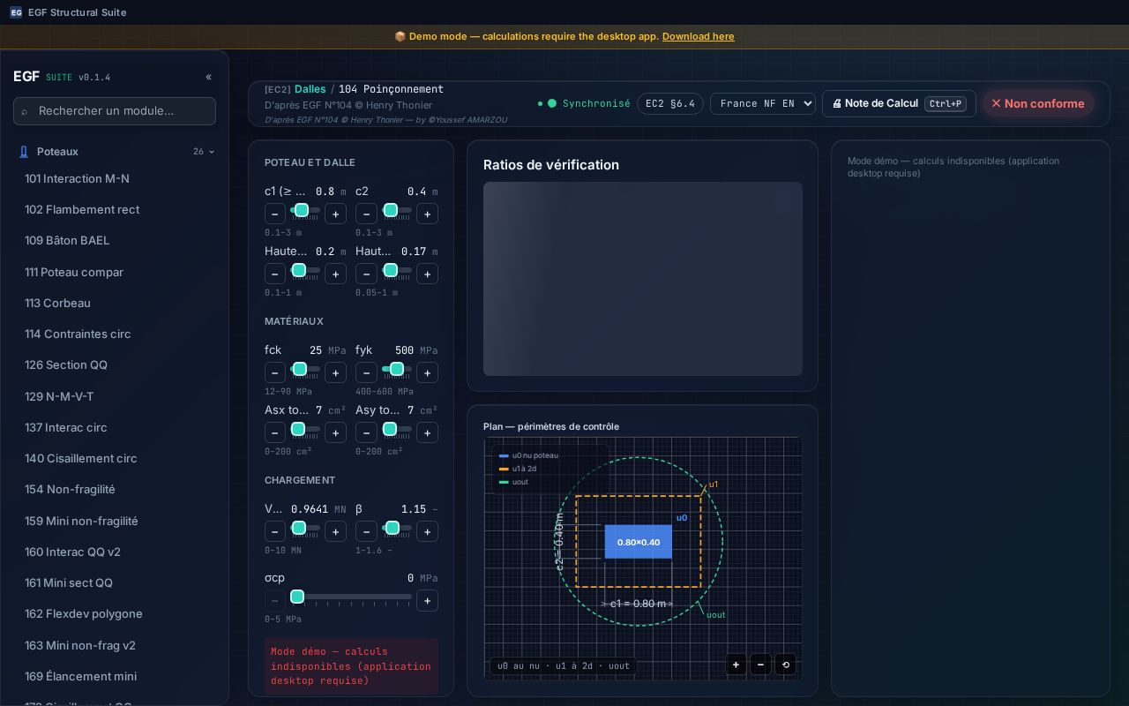Increase Asx total with plus button

(x=335, y=432)
